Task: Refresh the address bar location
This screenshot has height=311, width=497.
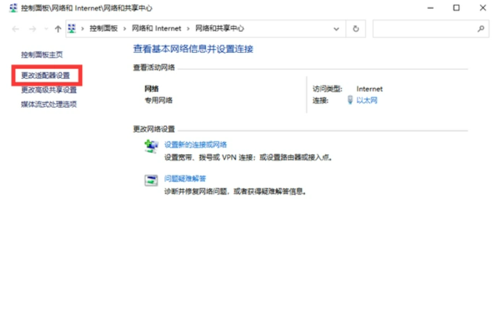Action: coord(356,29)
